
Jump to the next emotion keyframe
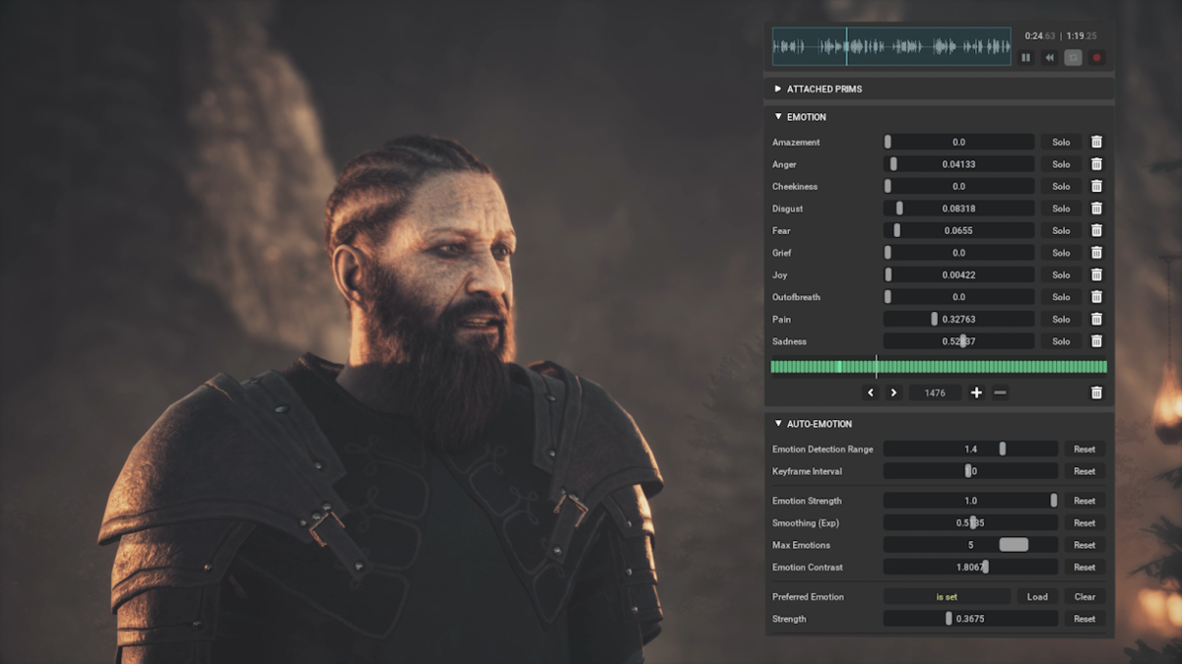[x=893, y=392]
